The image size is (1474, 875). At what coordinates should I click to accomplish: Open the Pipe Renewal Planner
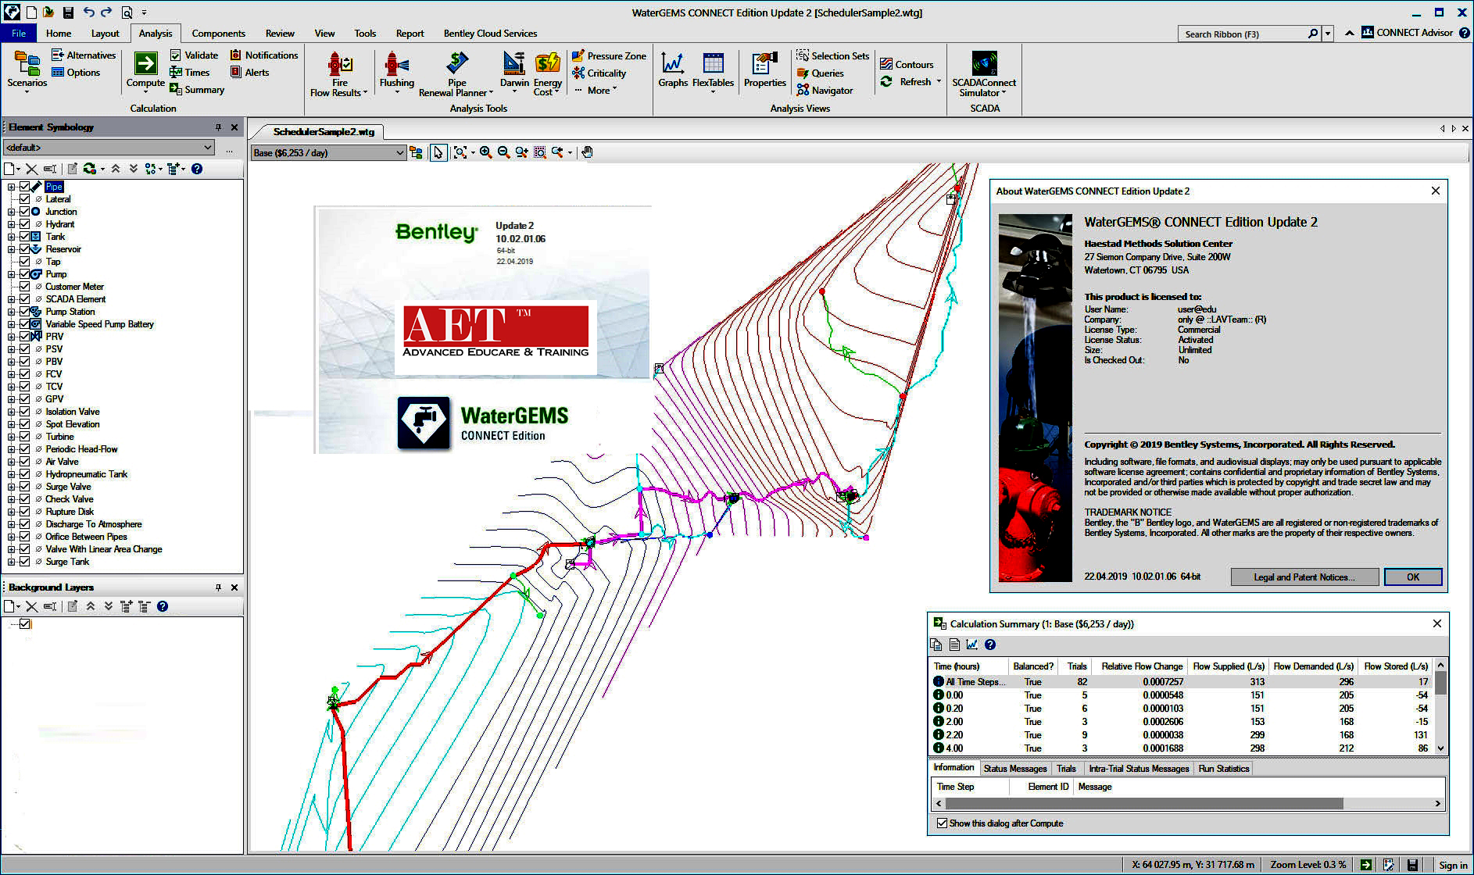456,64
